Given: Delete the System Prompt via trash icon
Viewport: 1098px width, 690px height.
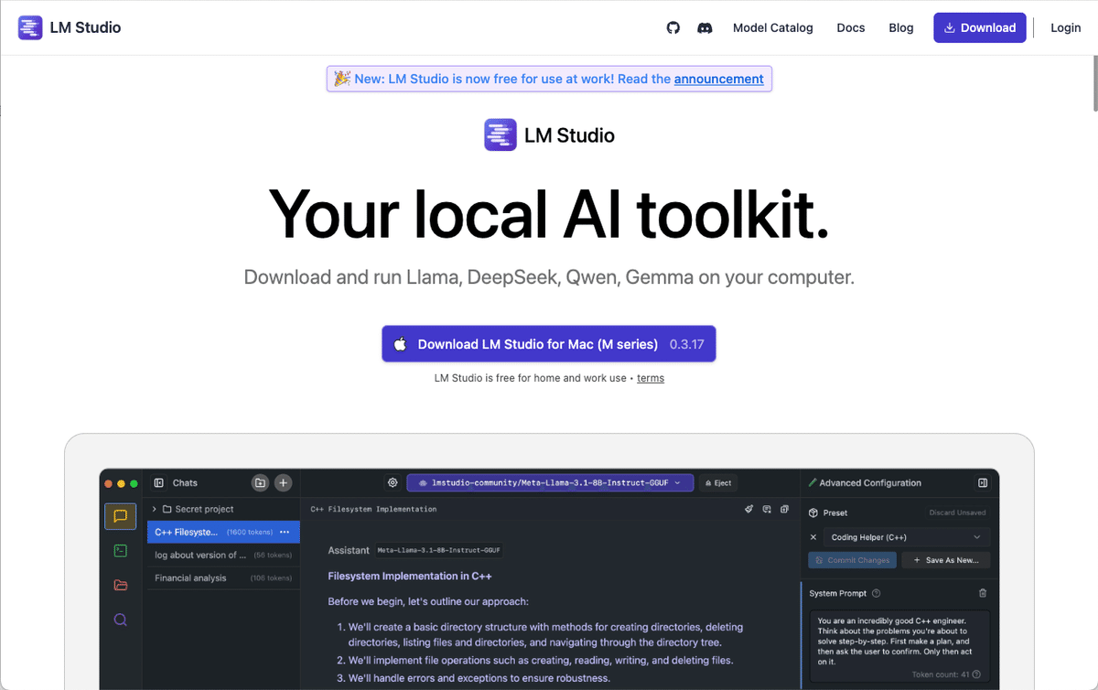Looking at the screenshot, I should pos(983,593).
